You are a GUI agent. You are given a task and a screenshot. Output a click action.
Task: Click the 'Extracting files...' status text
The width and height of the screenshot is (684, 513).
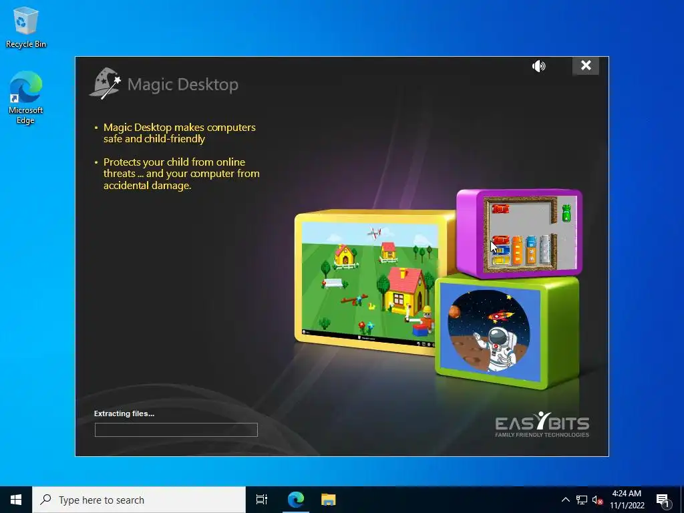124,413
